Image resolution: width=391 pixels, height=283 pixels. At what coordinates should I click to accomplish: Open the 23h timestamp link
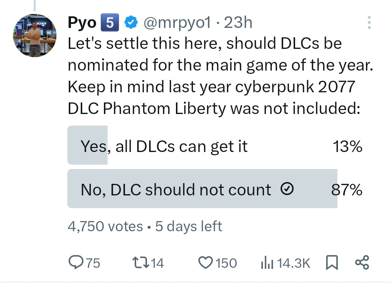click(x=238, y=23)
